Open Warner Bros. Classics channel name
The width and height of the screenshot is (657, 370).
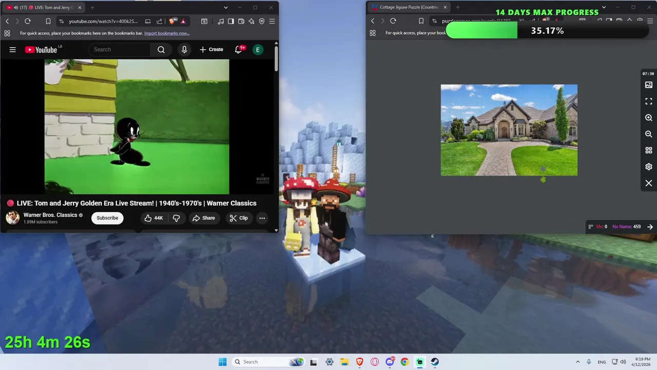click(50, 215)
